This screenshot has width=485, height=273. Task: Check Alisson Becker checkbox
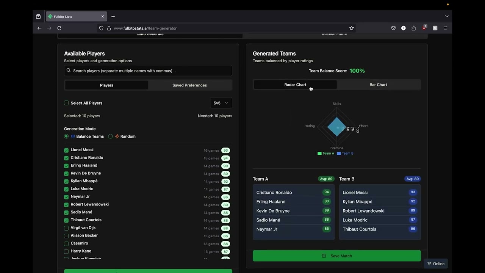tap(66, 235)
